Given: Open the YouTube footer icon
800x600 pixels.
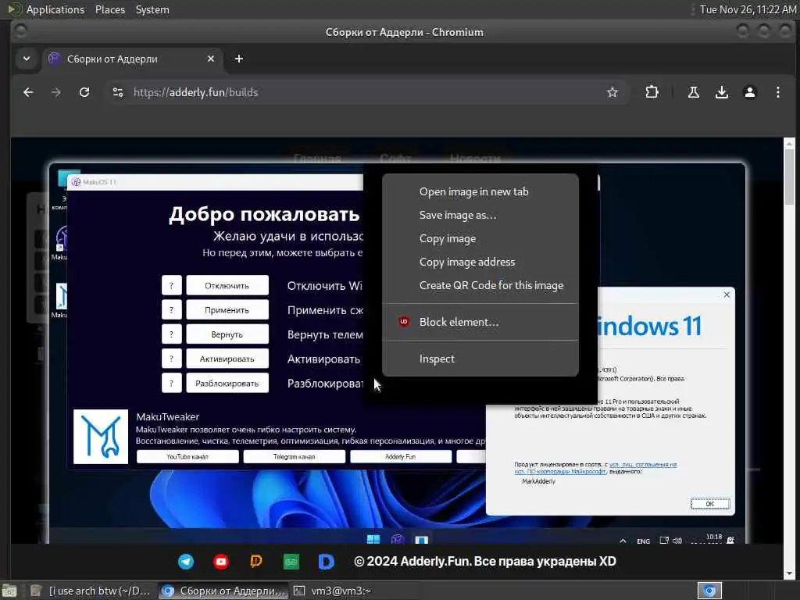Looking at the screenshot, I should click(221, 561).
